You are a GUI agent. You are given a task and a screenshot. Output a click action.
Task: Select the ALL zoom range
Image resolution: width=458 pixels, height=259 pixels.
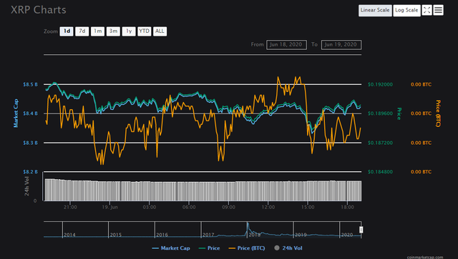[160, 31]
